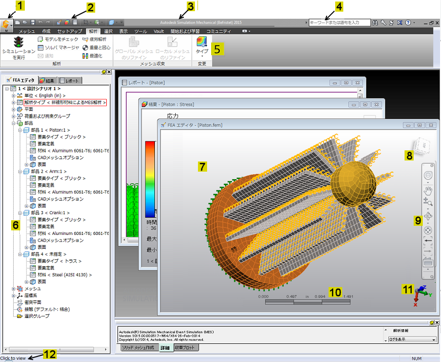Click the Save icon in quick access toolbar

tap(33, 22)
